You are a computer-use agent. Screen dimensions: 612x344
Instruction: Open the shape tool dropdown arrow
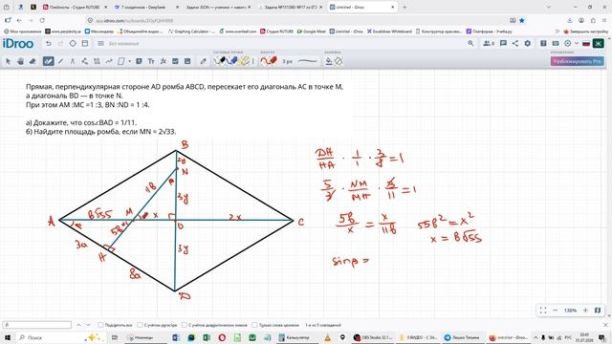tap(130, 61)
